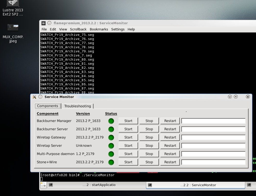The image size is (256, 196).
Task: Stop the Wiretap Server service
Action: [149, 146]
